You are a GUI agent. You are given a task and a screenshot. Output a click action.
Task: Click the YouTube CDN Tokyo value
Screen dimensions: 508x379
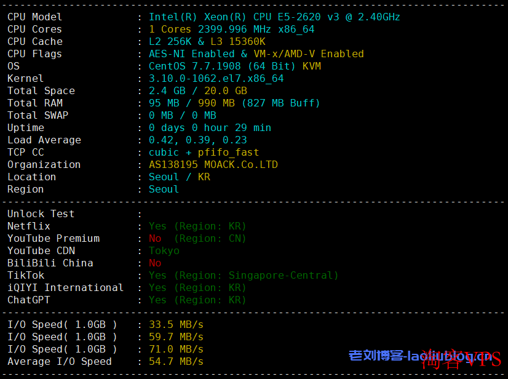coord(164,251)
